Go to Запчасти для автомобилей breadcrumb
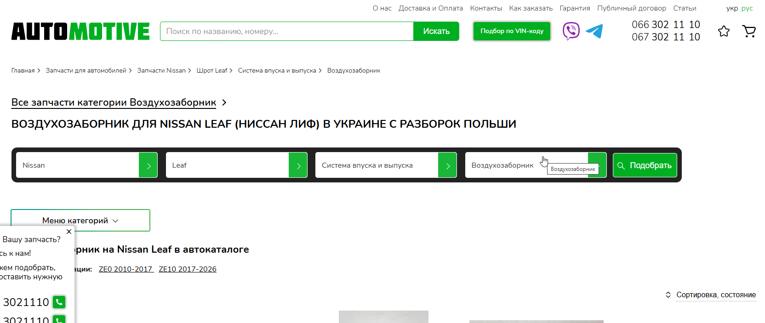 click(86, 71)
